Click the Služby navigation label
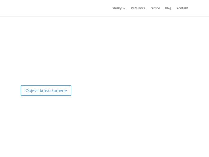209x157 pixels. coord(117,8)
